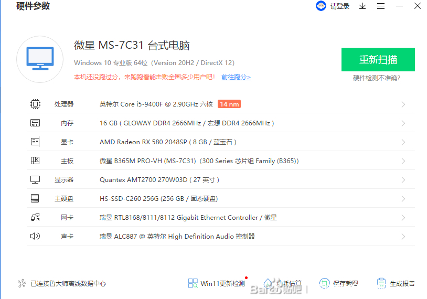Click the 功耗估算 icon
Image resolution: width=427 pixels, height=299 pixels.
[268, 283]
